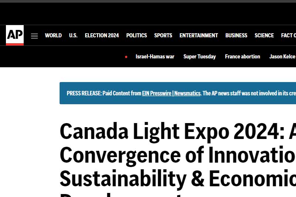Screen dimensions: 296x197
Task: Click the Super Tuesday trending link
Action: pos(199,57)
